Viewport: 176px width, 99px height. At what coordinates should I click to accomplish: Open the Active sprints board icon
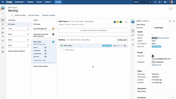click(x=3, y=24)
